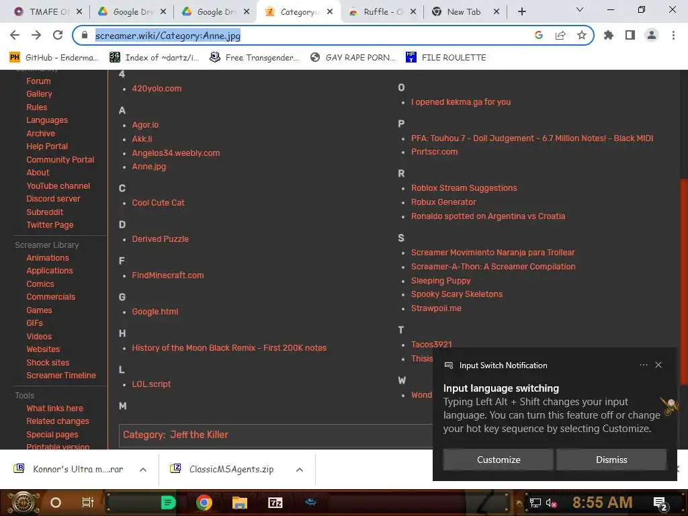Open the Help Portal link
This screenshot has width=688, height=516.
pos(47,146)
